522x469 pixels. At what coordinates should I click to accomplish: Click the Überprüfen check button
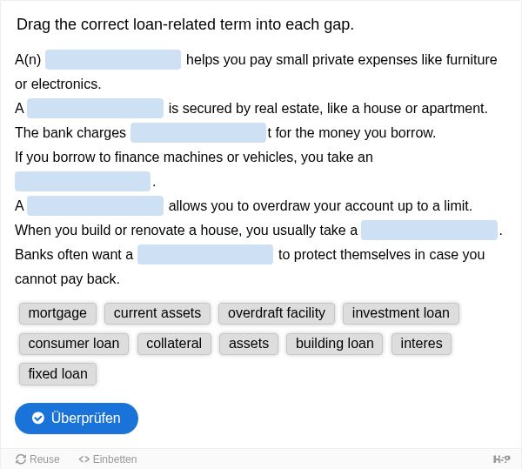click(77, 419)
